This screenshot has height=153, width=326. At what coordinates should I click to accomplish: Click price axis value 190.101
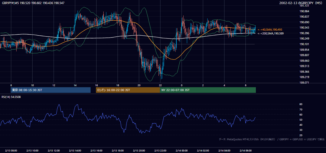pos(305,44)
